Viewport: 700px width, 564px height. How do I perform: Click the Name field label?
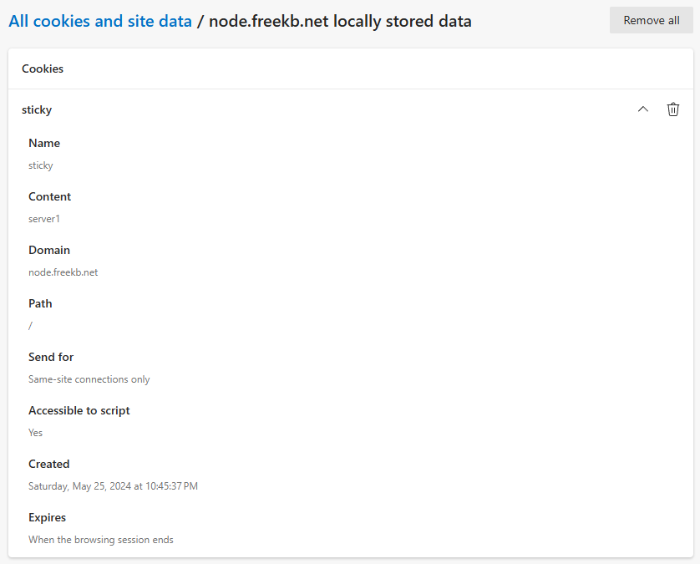point(44,143)
